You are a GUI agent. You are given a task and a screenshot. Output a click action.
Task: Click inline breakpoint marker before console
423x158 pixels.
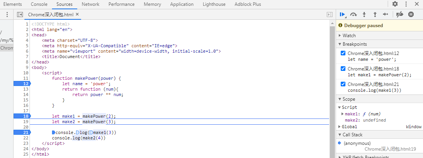tap(54, 132)
